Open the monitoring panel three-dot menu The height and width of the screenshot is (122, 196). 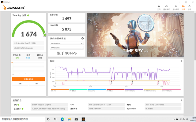point(181,61)
